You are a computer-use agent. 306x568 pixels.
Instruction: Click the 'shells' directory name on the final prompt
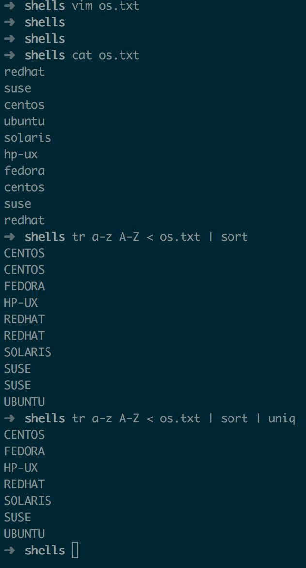coord(45,550)
